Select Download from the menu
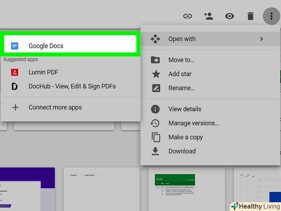The width and height of the screenshot is (281, 211). pyautogui.click(x=210, y=151)
